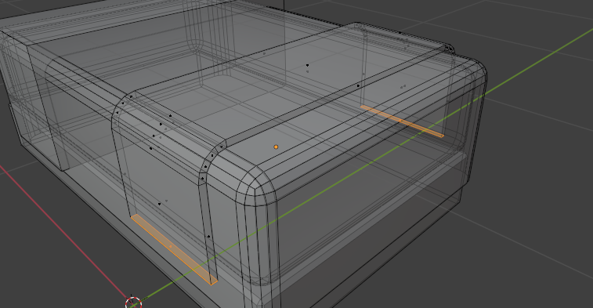Select the orange highlighted face at lower left
Image resolution: width=593 pixels, height=308 pixels.
(174, 249)
